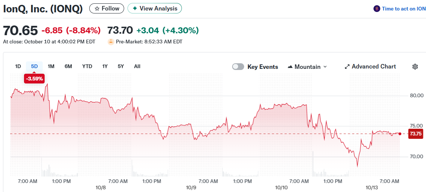Image resolution: width=426 pixels, height=192 pixels.
Task: Click the -3.59% change badge
Action: tap(34, 79)
